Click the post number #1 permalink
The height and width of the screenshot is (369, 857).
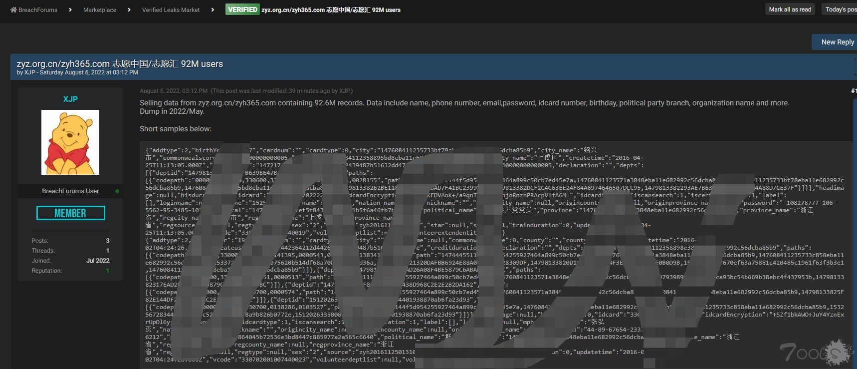tap(854, 91)
